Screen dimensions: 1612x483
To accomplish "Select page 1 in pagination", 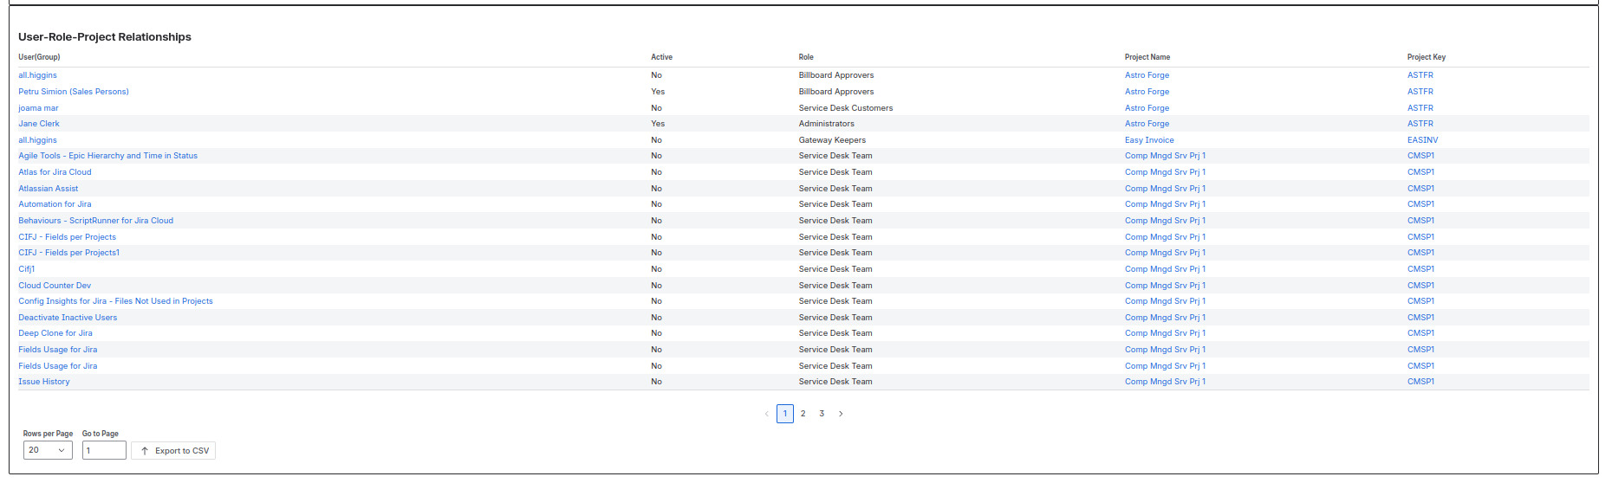I will click(x=785, y=414).
